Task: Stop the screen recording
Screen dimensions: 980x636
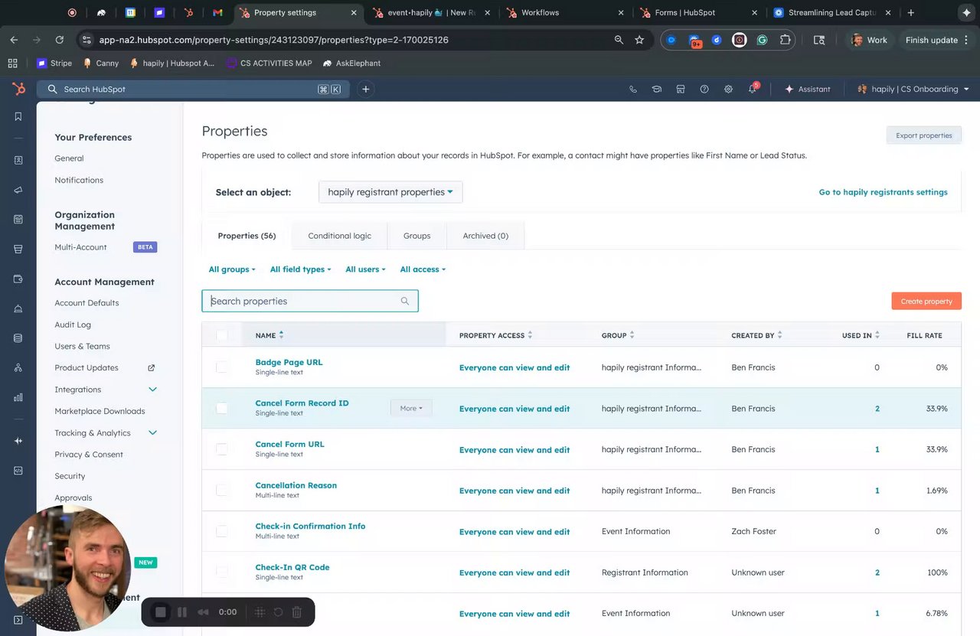Action: (x=161, y=612)
